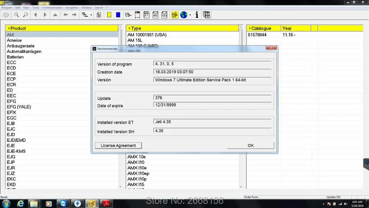Close the Versionoverview dialog

pyautogui.click(x=271, y=48)
